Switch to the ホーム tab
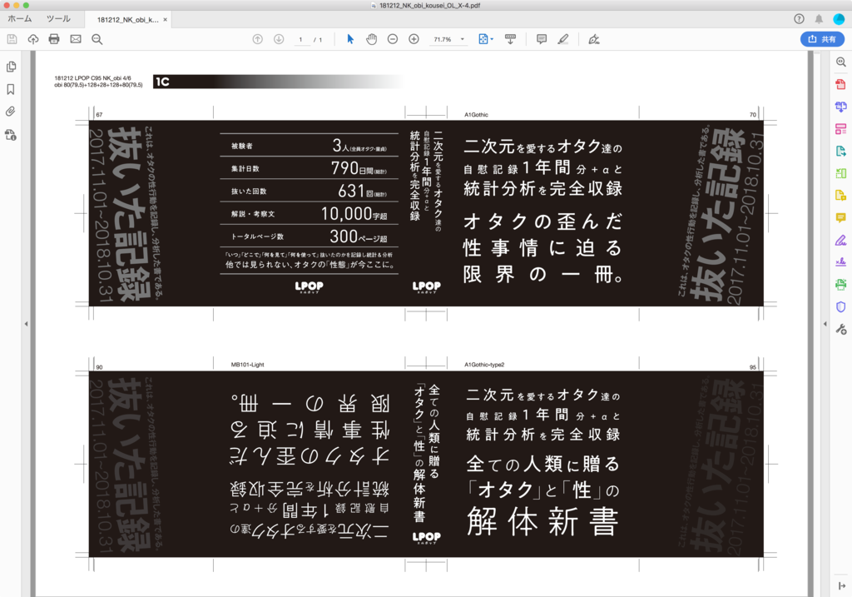852x597 pixels. (x=20, y=19)
